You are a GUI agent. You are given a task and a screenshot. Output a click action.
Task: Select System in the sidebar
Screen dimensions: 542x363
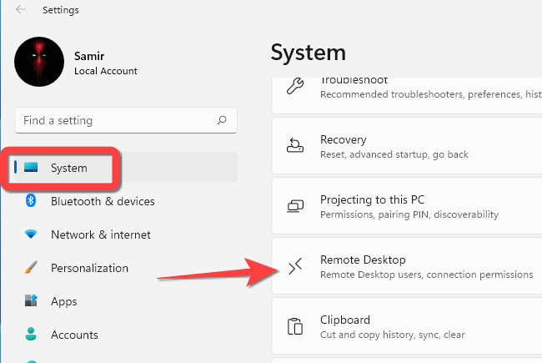click(69, 168)
